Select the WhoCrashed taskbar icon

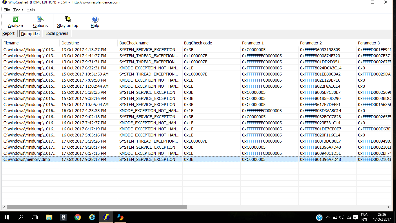pos(106,217)
